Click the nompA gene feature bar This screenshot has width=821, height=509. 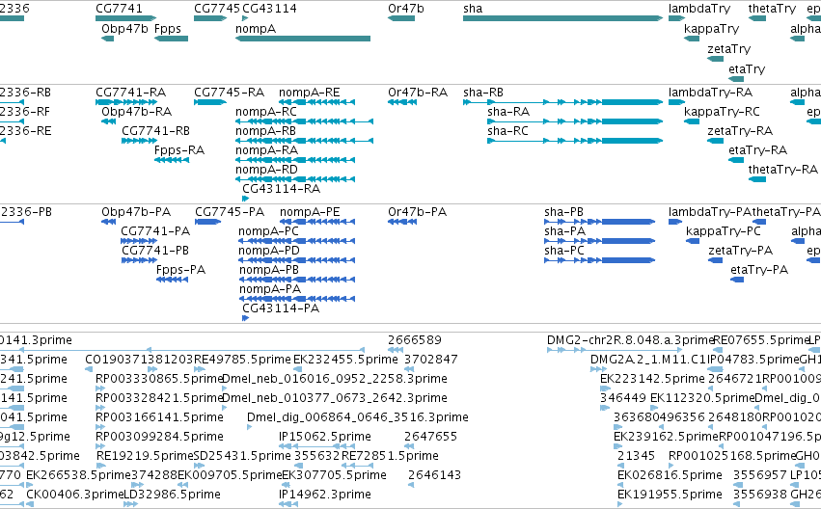(303, 39)
